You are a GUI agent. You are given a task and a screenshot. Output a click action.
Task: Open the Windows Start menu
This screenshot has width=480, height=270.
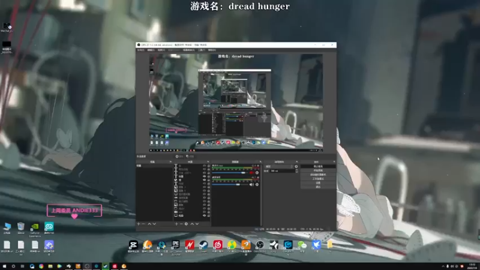click(4, 266)
